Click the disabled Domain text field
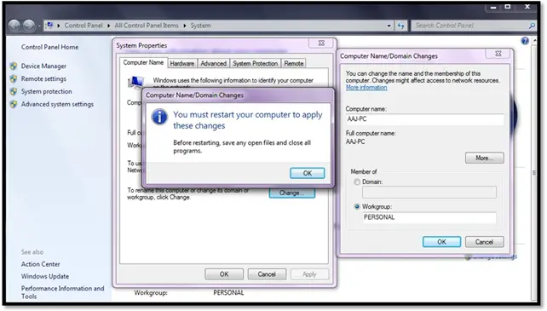Image resolution: width=547 pixels, height=311 pixels. pos(429,193)
